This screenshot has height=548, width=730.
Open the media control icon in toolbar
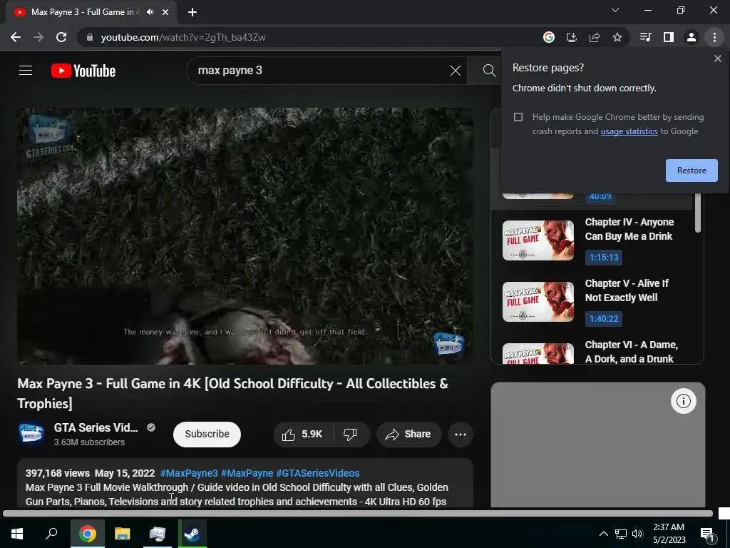645,37
